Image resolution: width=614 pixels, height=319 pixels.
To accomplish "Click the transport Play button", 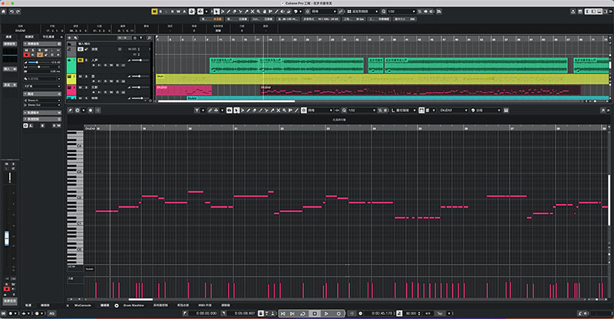I will tap(327, 314).
